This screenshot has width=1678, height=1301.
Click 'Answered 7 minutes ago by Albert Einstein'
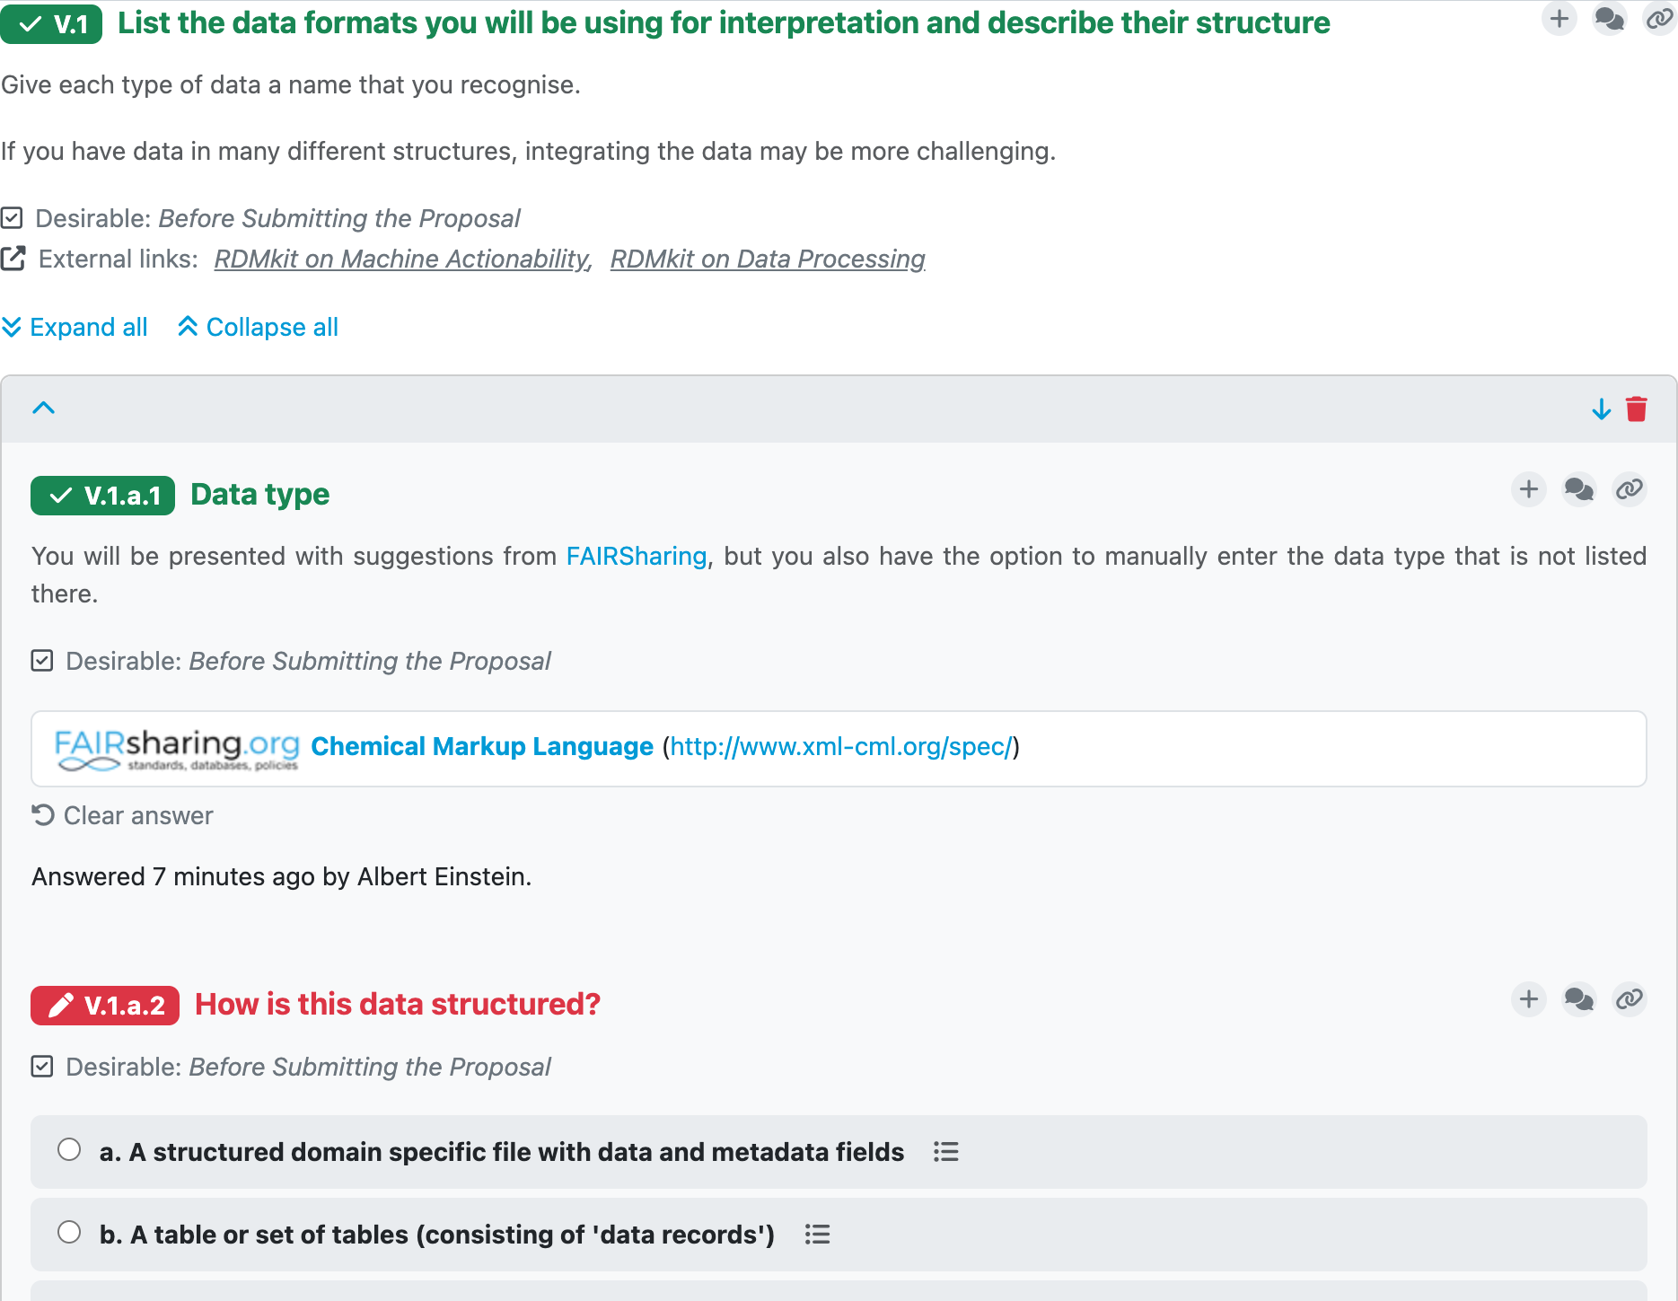tap(282, 876)
